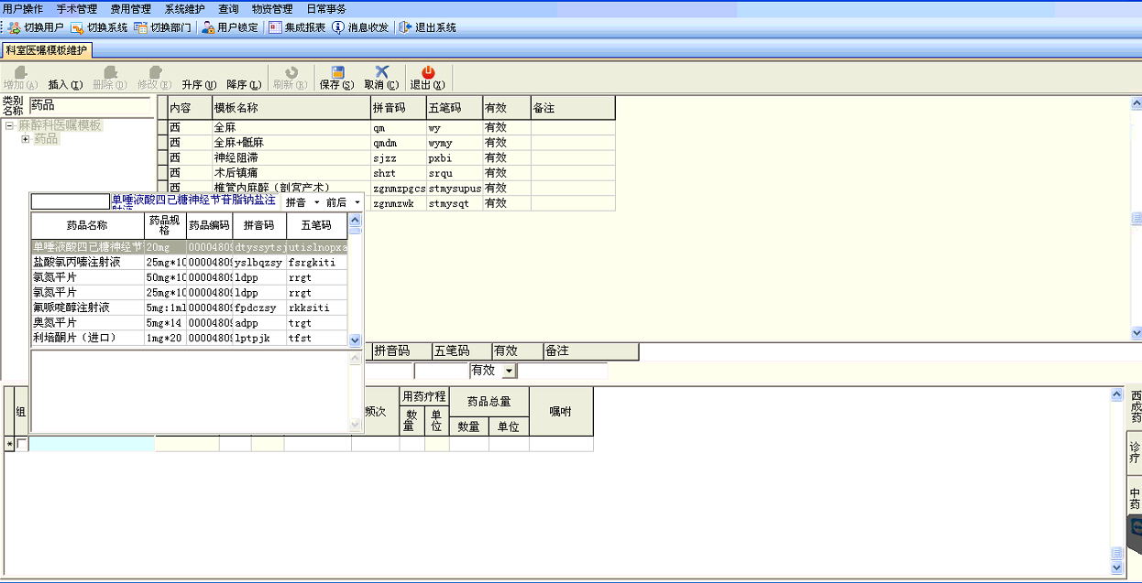Select the 科室医嘱模板维护 tab
Viewport: 1142px width, 583px height.
[46, 50]
